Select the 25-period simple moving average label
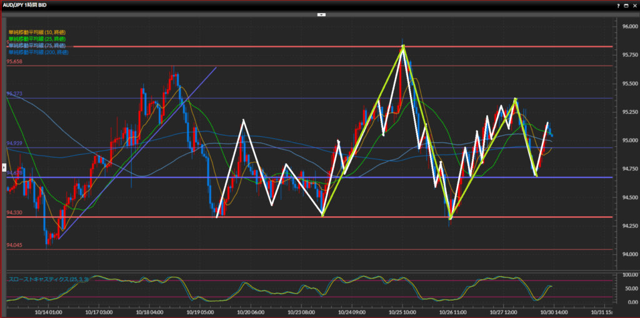The height and width of the screenshot is (318, 640). tap(37, 39)
